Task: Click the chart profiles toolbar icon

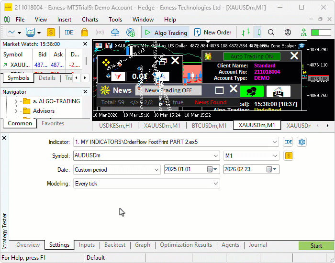Action: [30, 33]
